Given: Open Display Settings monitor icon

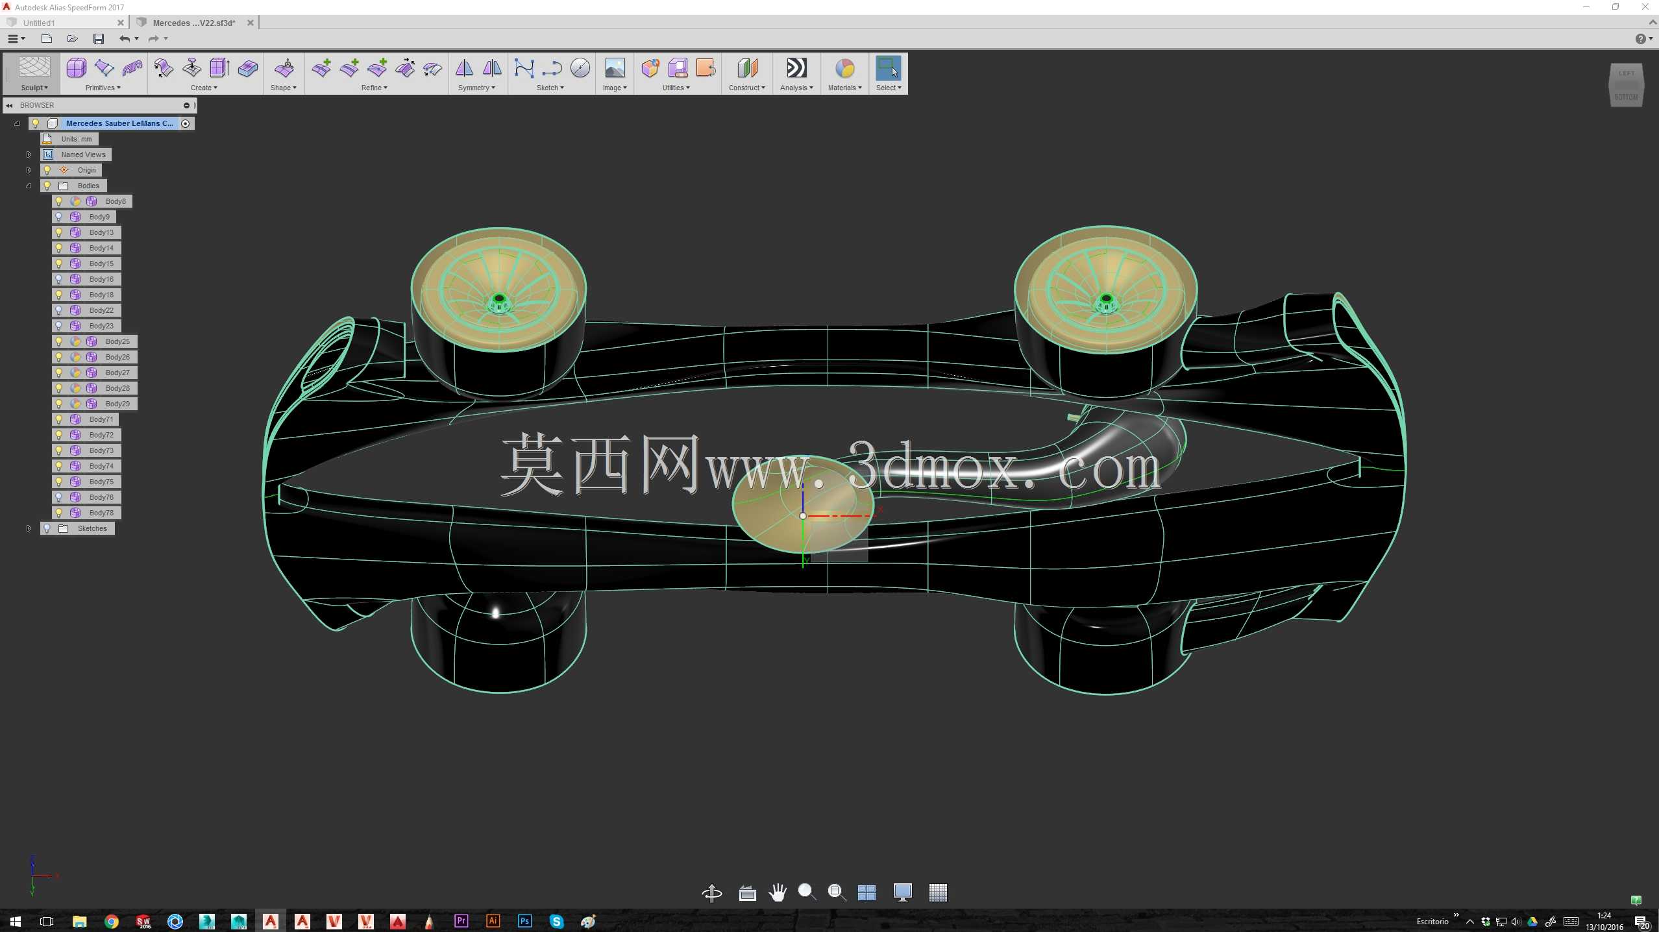Looking at the screenshot, I should pyautogui.click(x=902, y=893).
